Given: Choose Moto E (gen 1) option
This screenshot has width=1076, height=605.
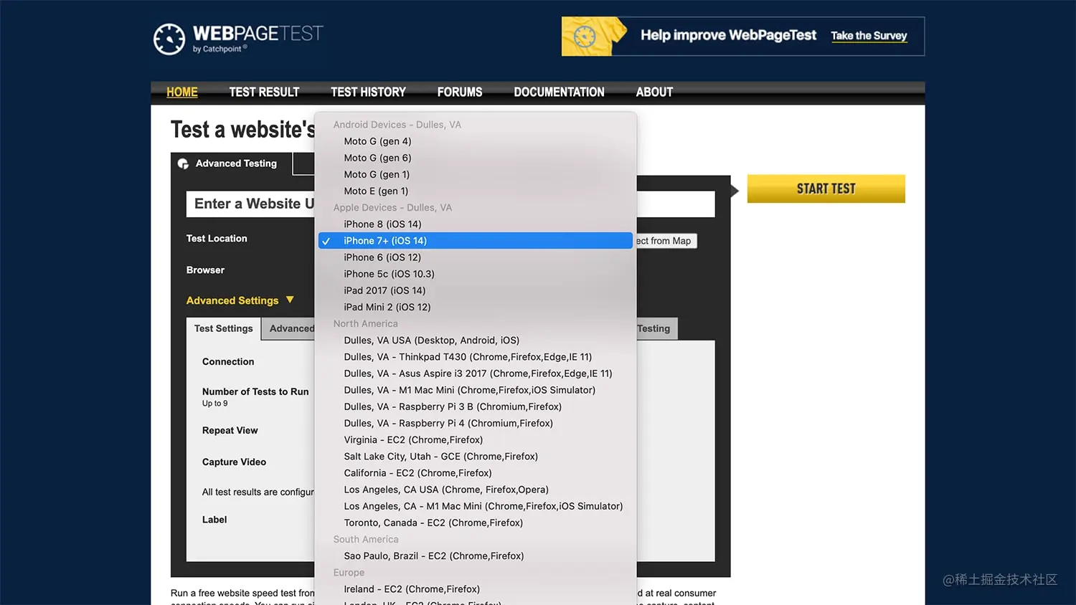Looking at the screenshot, I should 475,191.
